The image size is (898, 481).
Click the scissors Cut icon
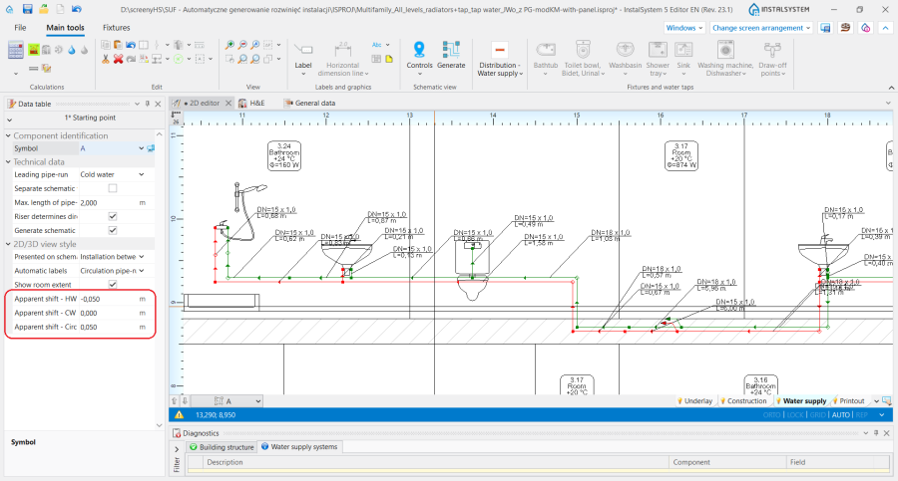point(106,59)
